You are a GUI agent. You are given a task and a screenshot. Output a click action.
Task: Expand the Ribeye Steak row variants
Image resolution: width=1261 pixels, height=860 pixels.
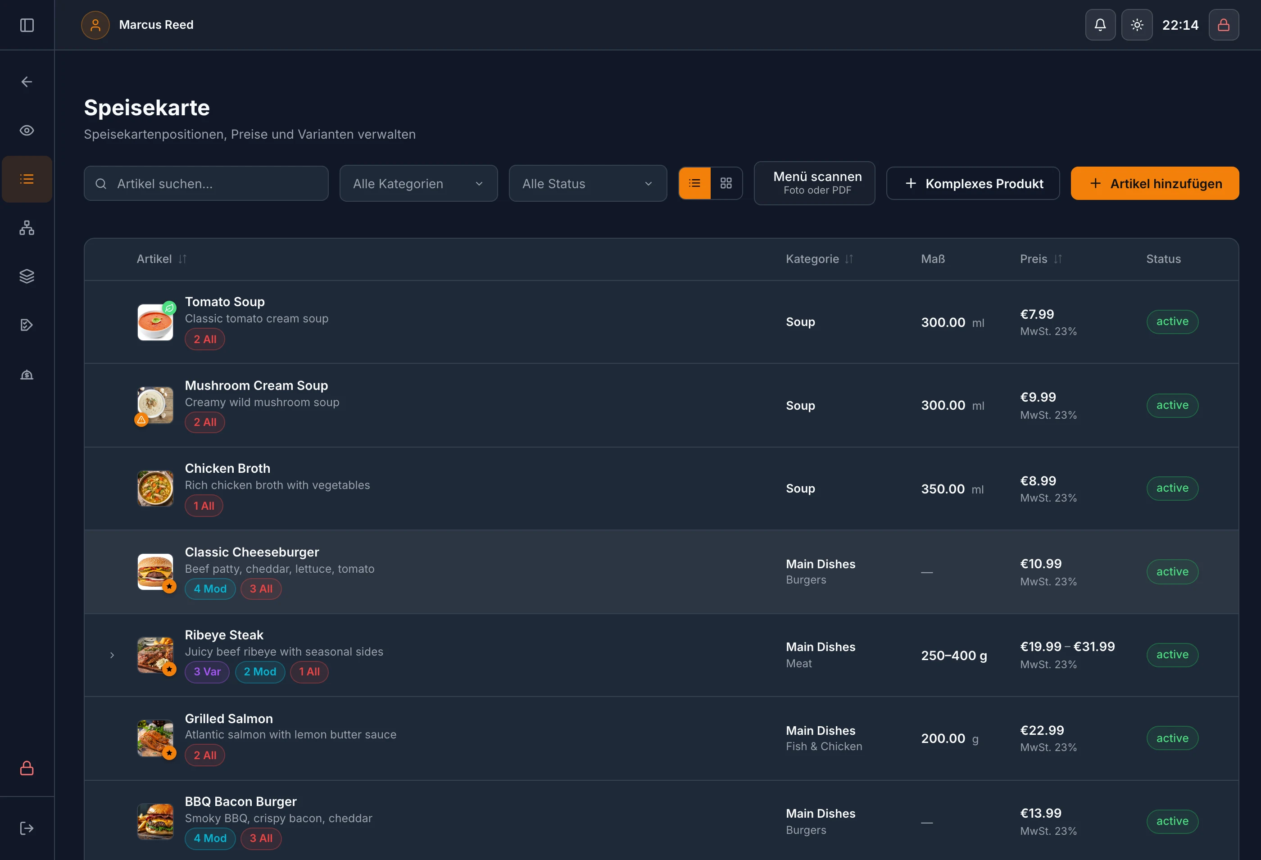point(112,655)
